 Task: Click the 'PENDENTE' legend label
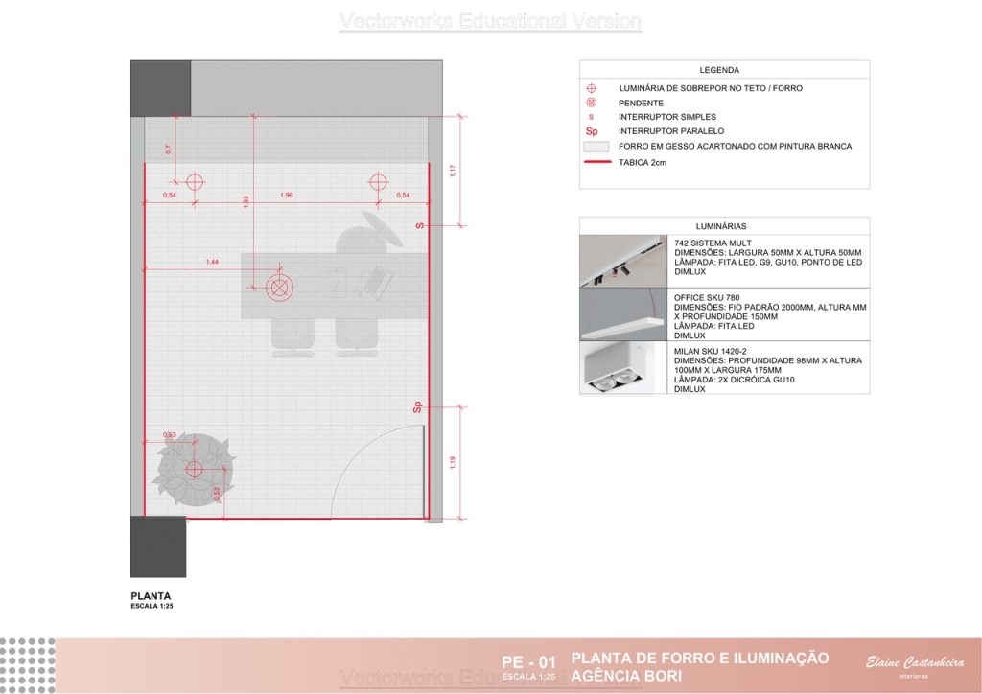[x=641, y=104]
